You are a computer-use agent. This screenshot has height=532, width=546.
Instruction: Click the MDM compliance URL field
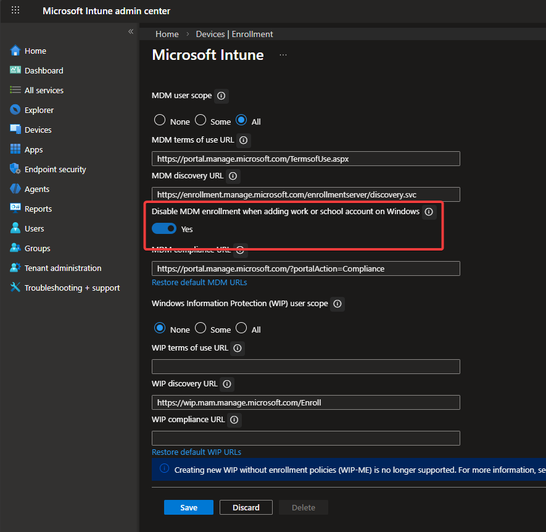pyautogui.click(x=305, y=268)
